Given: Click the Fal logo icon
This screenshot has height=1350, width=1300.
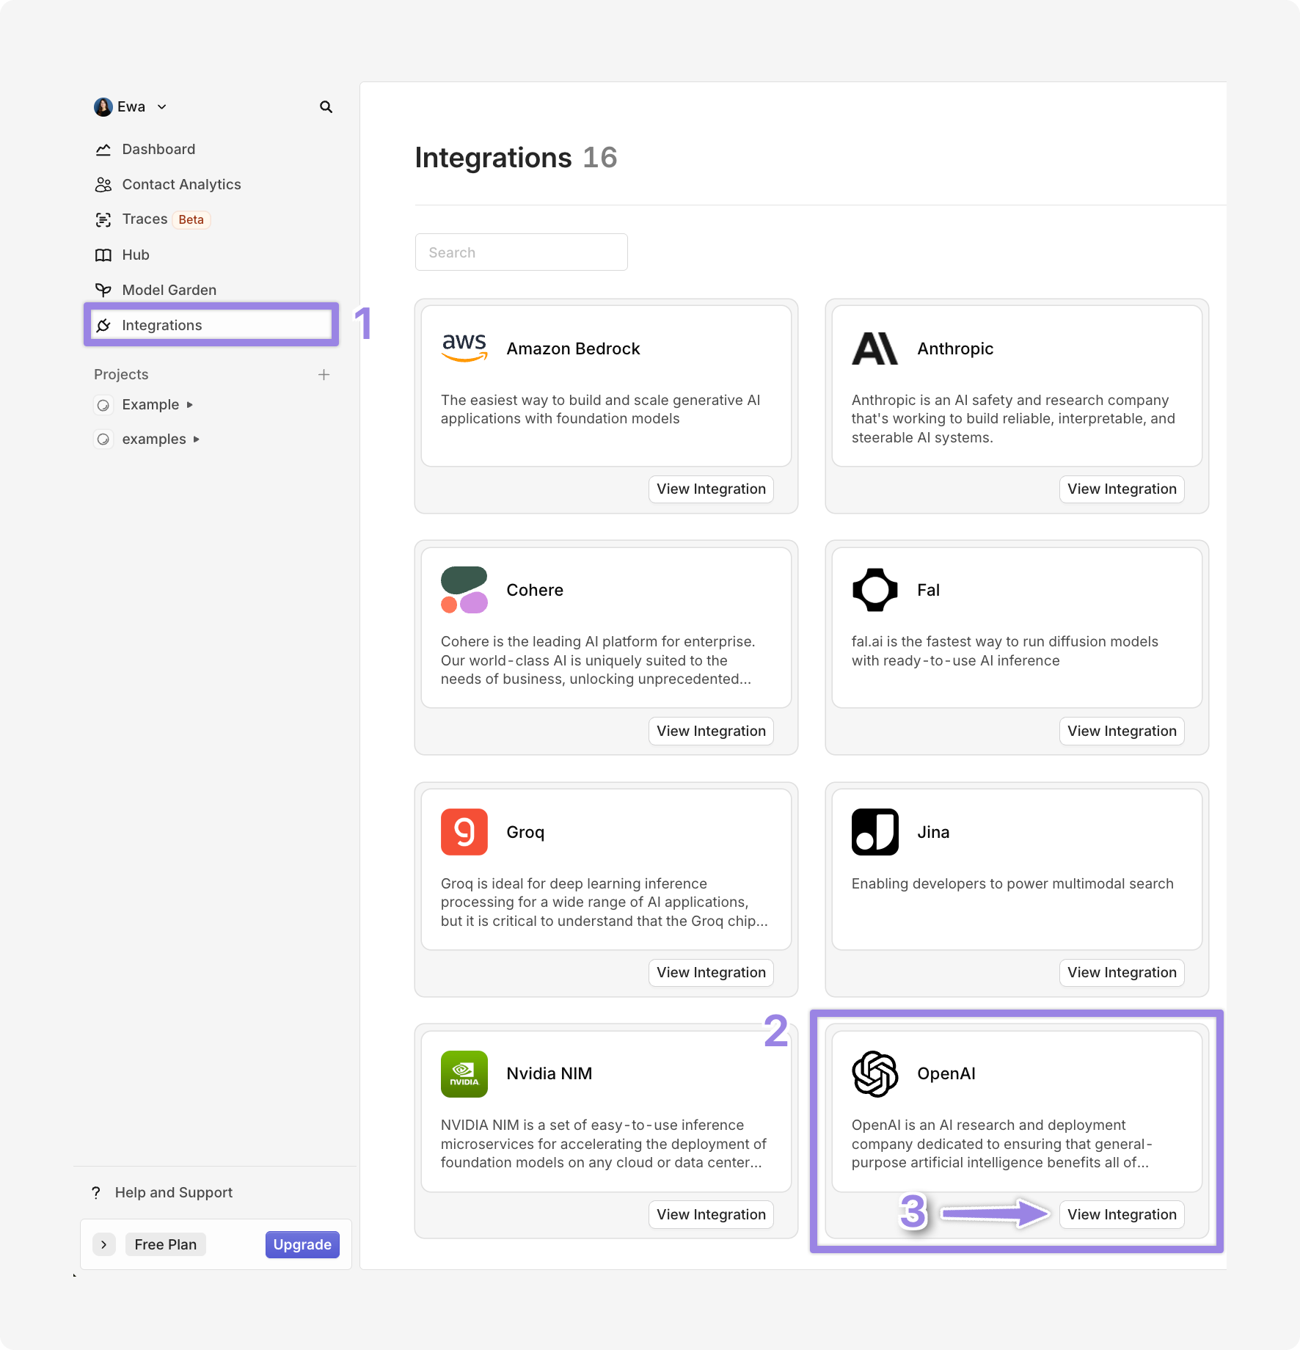Looking at the screenshot, I should 874,590.
